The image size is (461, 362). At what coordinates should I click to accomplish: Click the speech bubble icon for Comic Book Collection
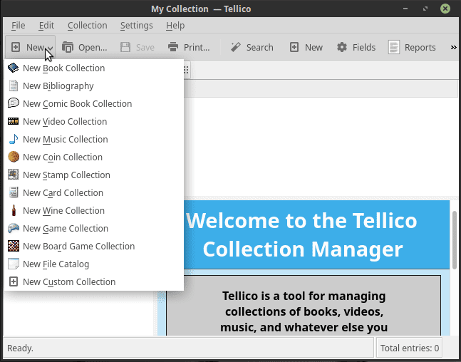[14, 103]
